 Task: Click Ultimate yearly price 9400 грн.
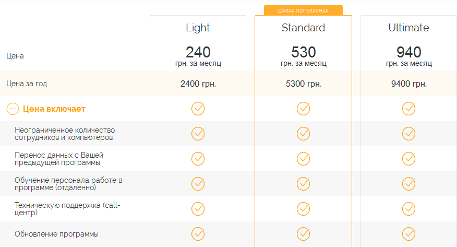click(x=408, y=84)
